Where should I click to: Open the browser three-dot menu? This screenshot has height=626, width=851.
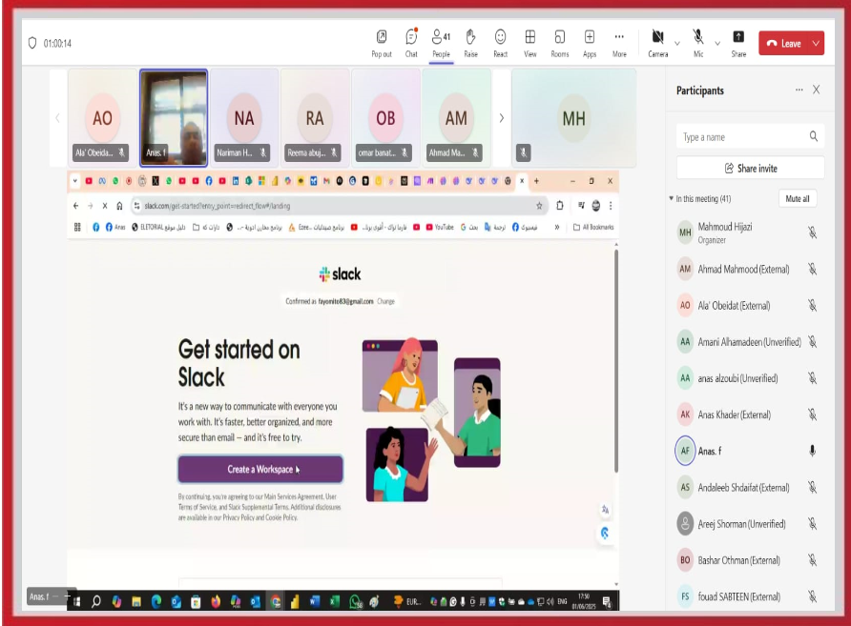point(611,206)
